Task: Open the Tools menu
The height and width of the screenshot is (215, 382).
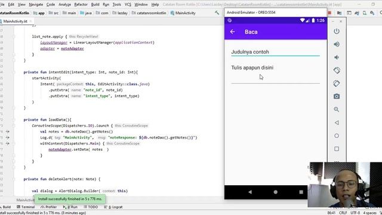Action: (x=117, y=4)
